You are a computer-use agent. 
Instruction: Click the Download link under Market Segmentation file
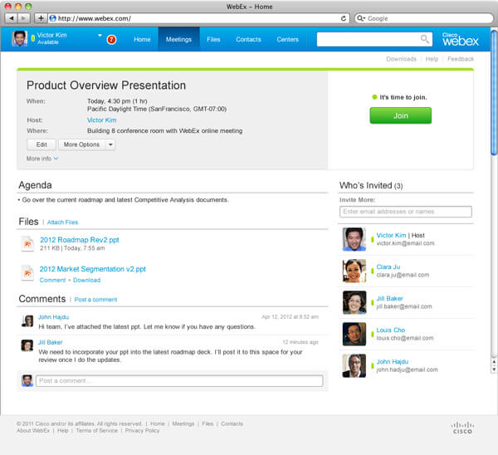pyautogui.click(x=86, y=281)
